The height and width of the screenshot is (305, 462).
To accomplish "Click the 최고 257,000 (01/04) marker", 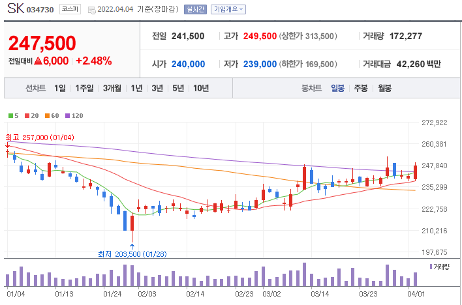I will [x=40, y=138].
